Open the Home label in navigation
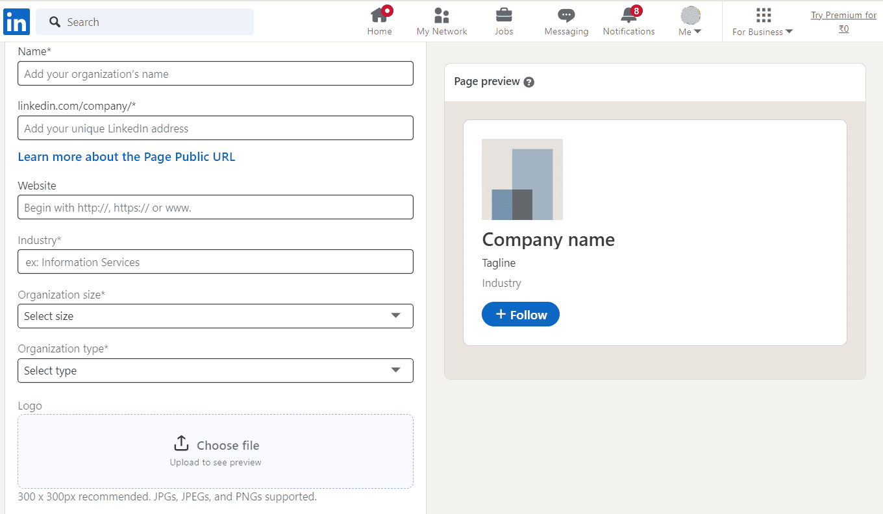This screenshot has height=514, width=883. (380, 31)
